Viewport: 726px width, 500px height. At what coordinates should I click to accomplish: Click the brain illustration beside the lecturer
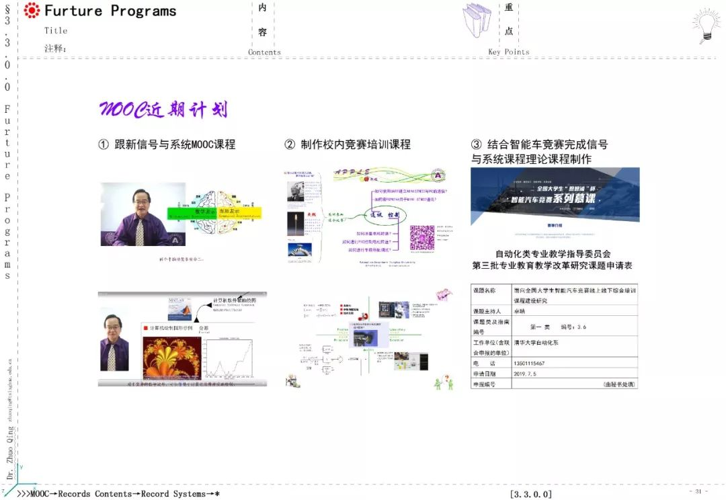[x=216, y=214]
